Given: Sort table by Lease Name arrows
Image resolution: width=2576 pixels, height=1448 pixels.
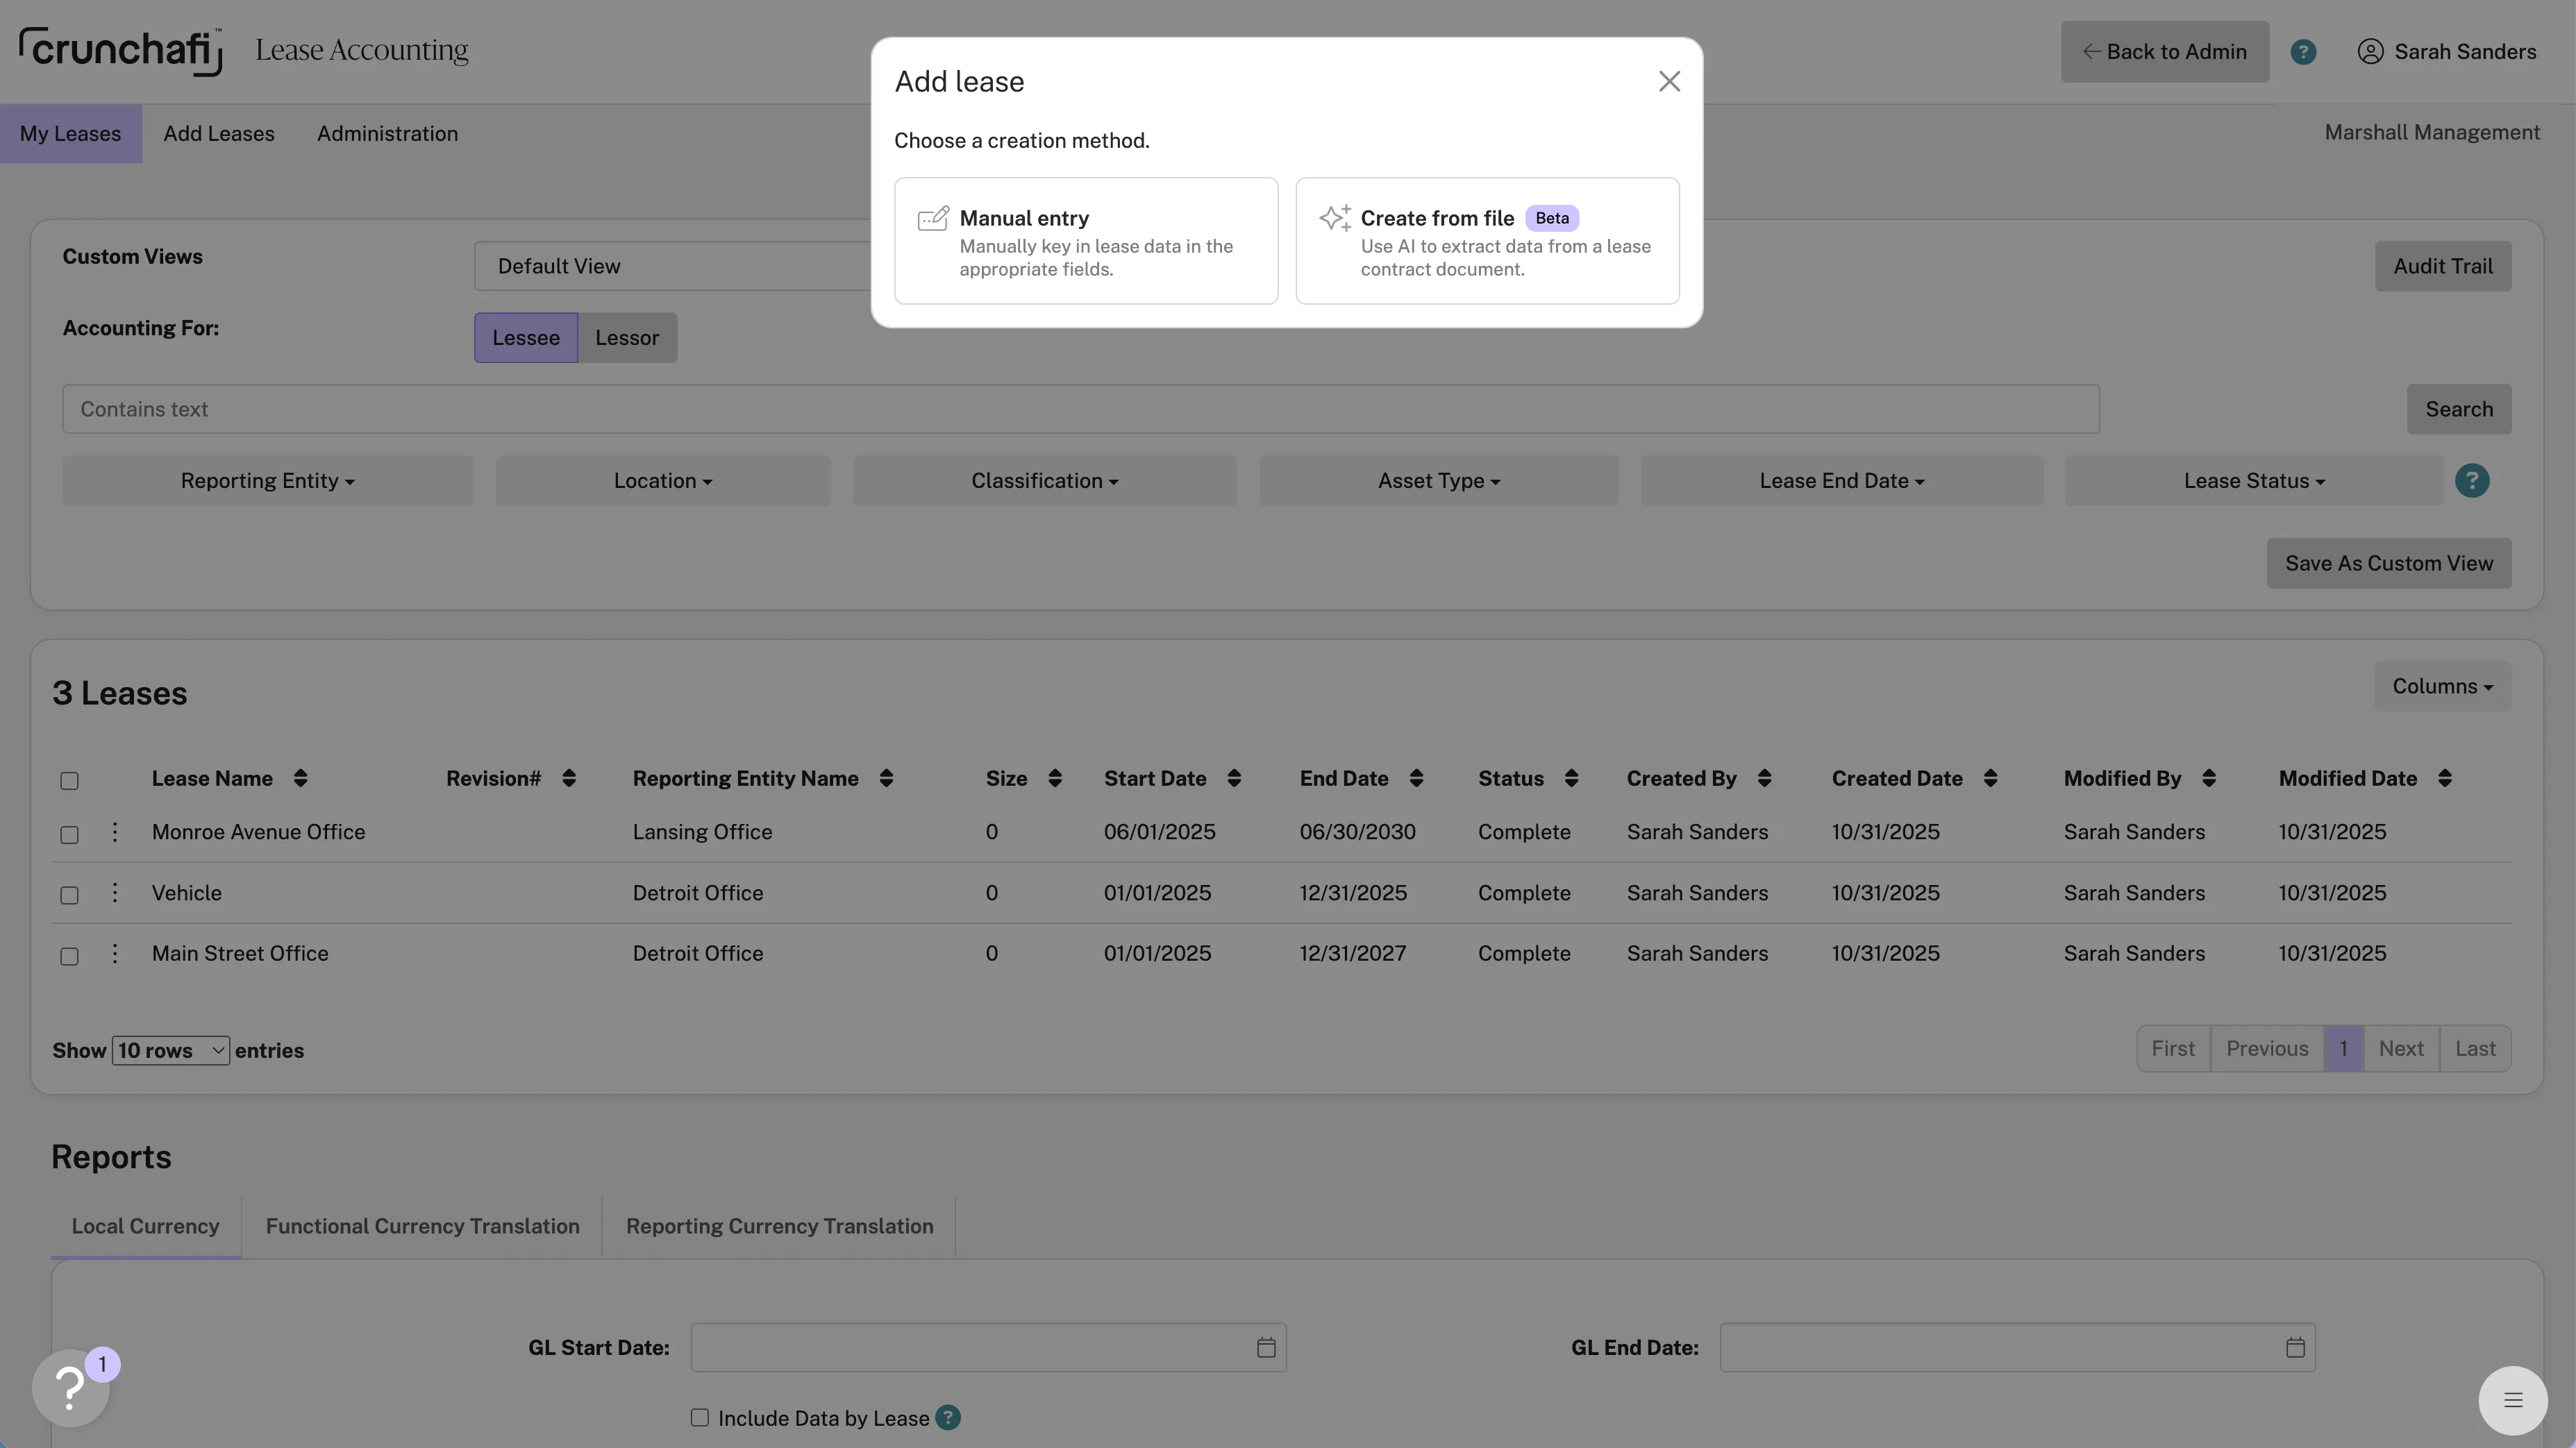Looking at the screenshot, I should coord(300,778).
